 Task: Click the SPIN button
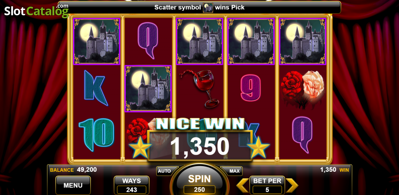coord(199,181)
